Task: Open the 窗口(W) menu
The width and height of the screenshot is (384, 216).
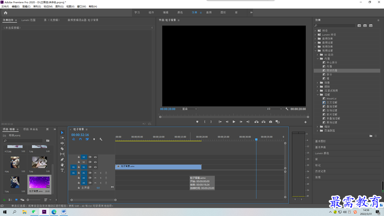Action: (x=82, y=7)
